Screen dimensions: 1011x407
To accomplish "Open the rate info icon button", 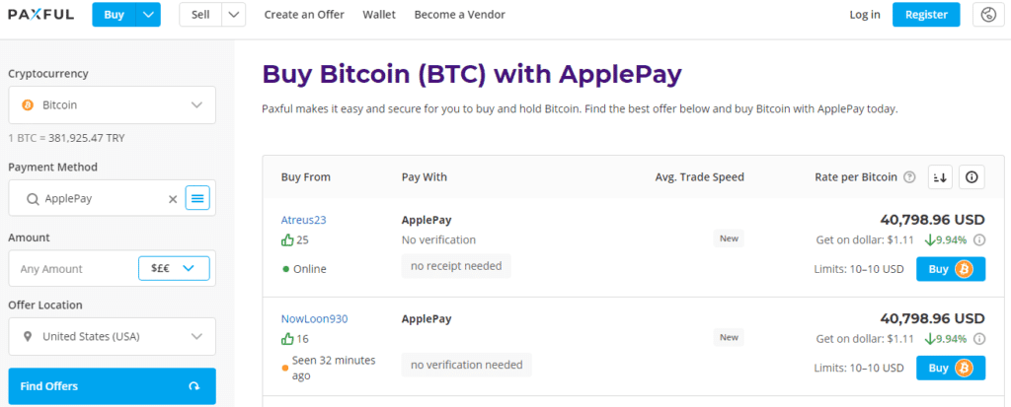I will (972, 177).
